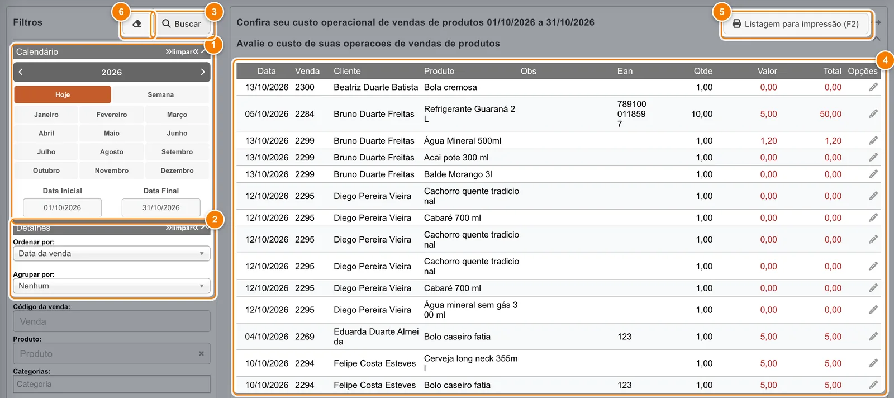Click the Ean code 789100 011859 7
This screenshot has height=398, width=894.
(631, 114)
